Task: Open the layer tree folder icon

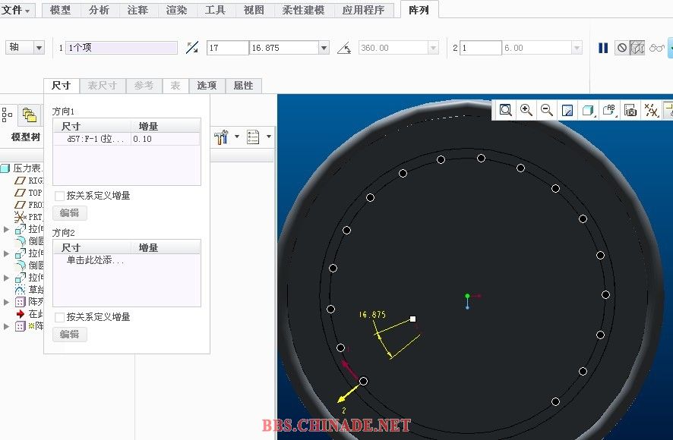Action: [29, 115]
